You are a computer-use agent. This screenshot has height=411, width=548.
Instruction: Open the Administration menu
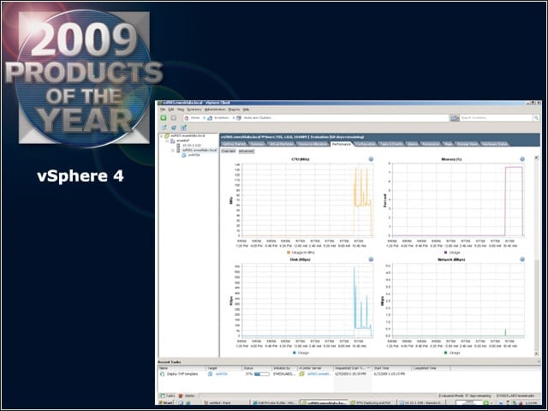pos(215,110)
